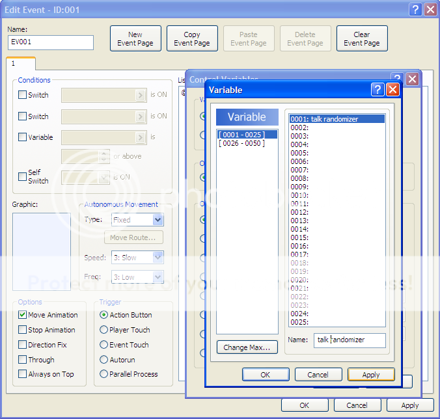This screenshot has width=440, height=419.
Task: Enable the Through option checkbox
Action: (23, 360)
